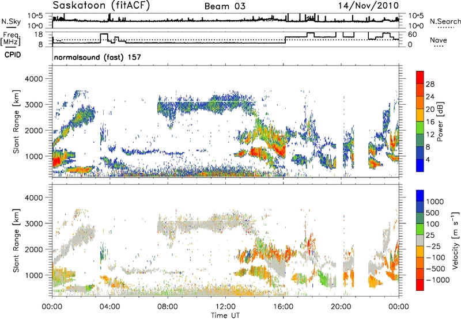Click velocity panel 'Slant Range [km]' label
Image resolution: width=461 pixels, height=319 pixels.
(x=16, y=240)
